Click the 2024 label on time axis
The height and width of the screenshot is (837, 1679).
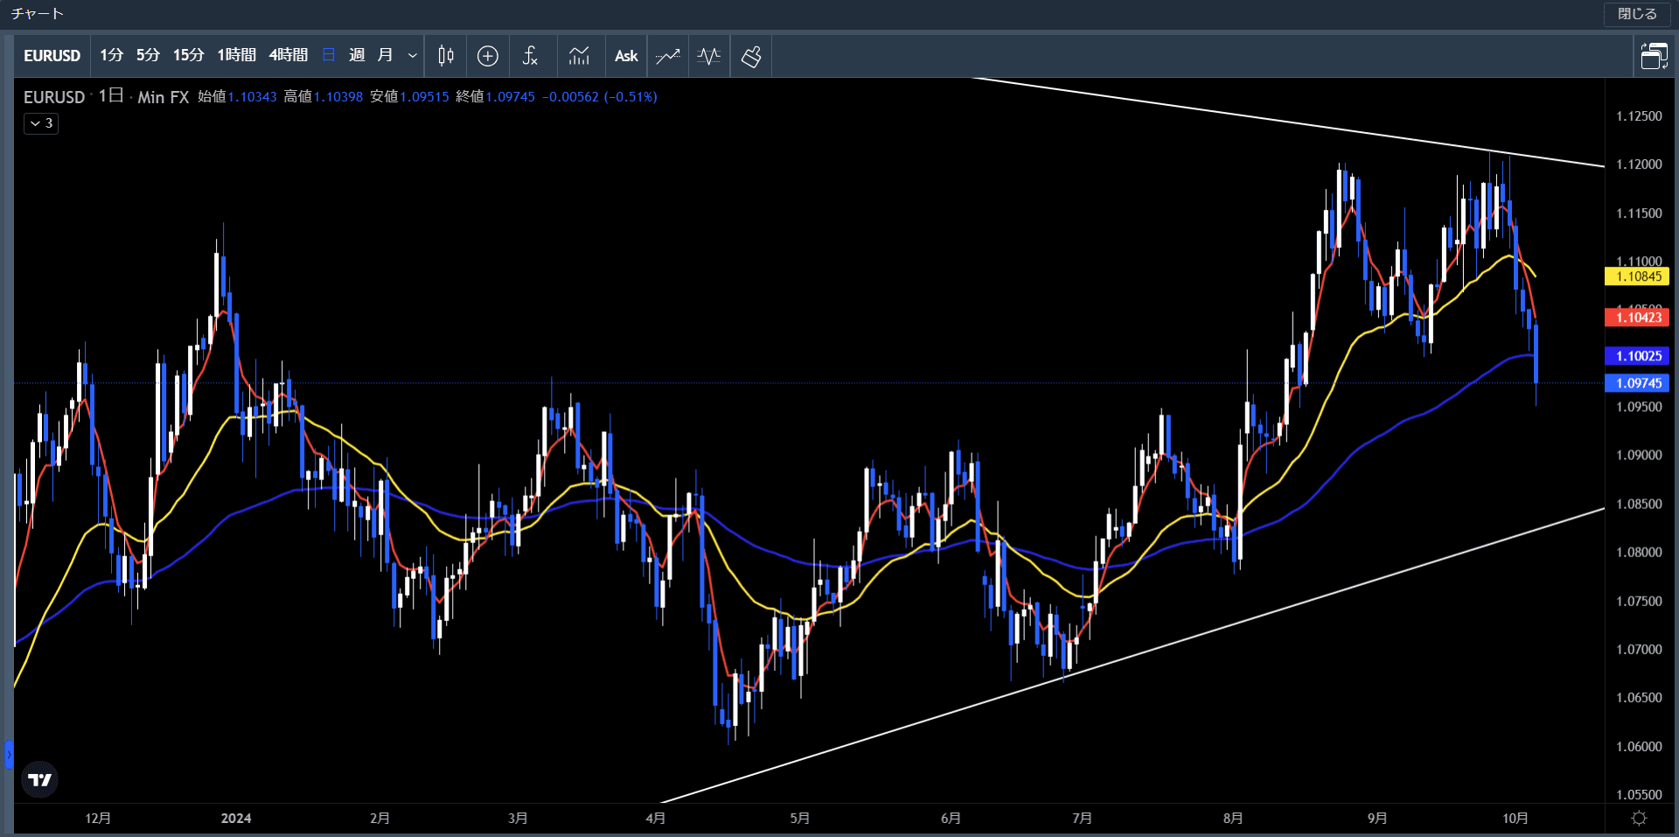tap(236, 819)
